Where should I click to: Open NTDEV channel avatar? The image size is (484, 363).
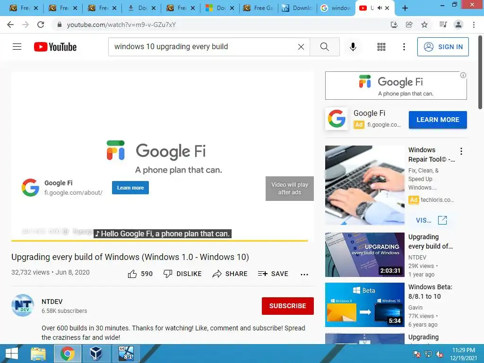click(23, 305)
